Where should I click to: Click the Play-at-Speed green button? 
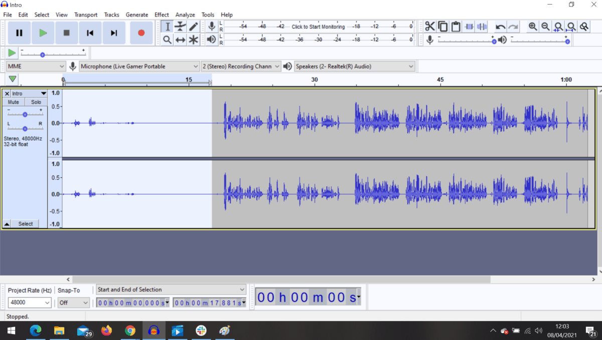click(12, 53)
